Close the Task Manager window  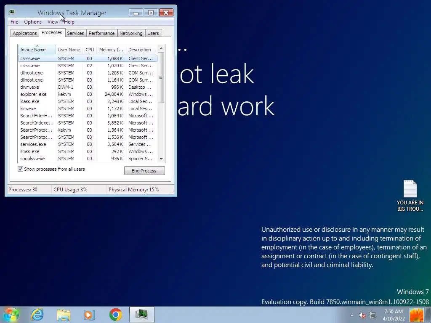coord(166,13)
